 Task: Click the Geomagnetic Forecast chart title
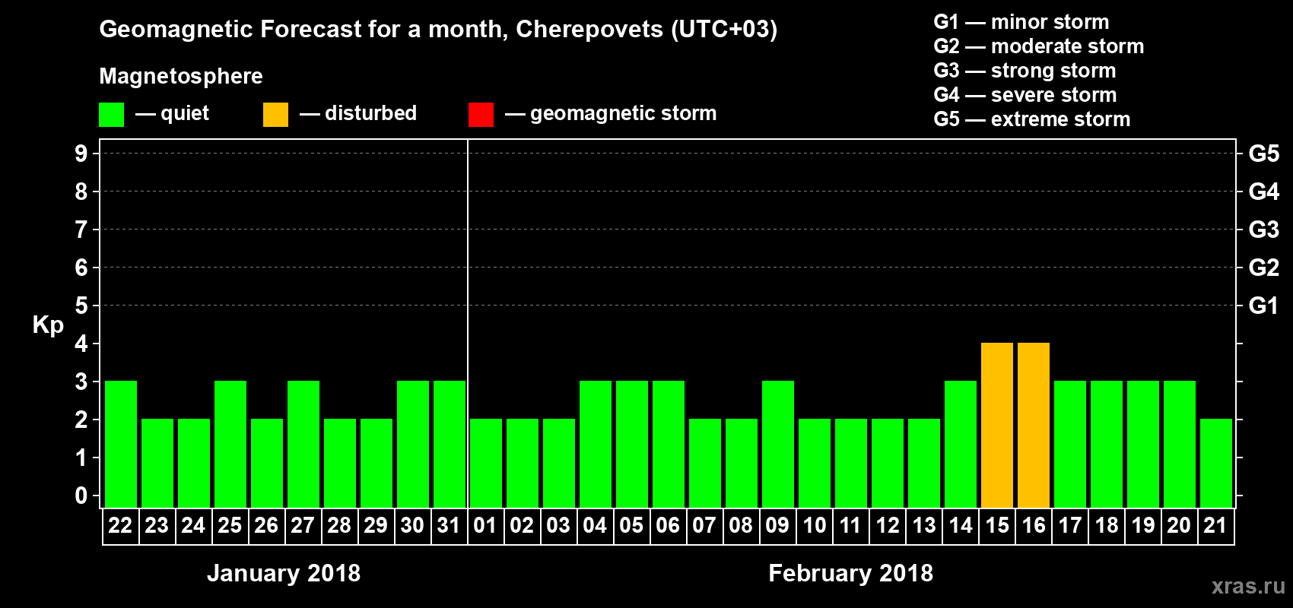[438, 30]
